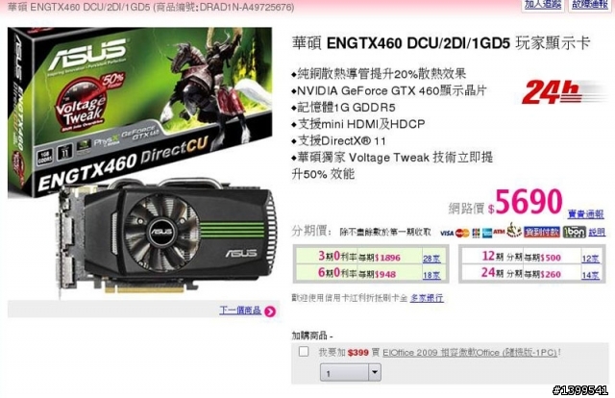Open the 12家 banks link for 12-period plan
Screen dimensions: 615x398
pos(590,259)
